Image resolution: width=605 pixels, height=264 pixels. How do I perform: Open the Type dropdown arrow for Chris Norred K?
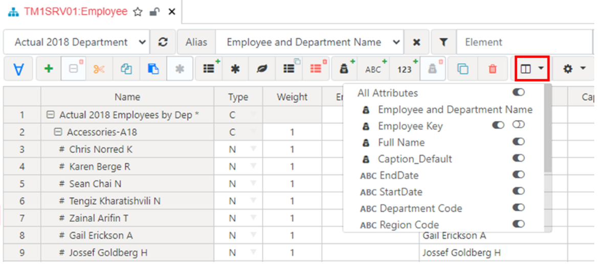253,149
